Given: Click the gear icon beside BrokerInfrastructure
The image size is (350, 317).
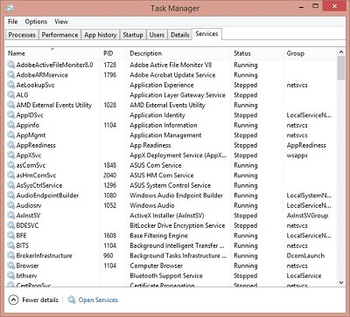Looking at the screenshot, I should [x=11, y=256].
